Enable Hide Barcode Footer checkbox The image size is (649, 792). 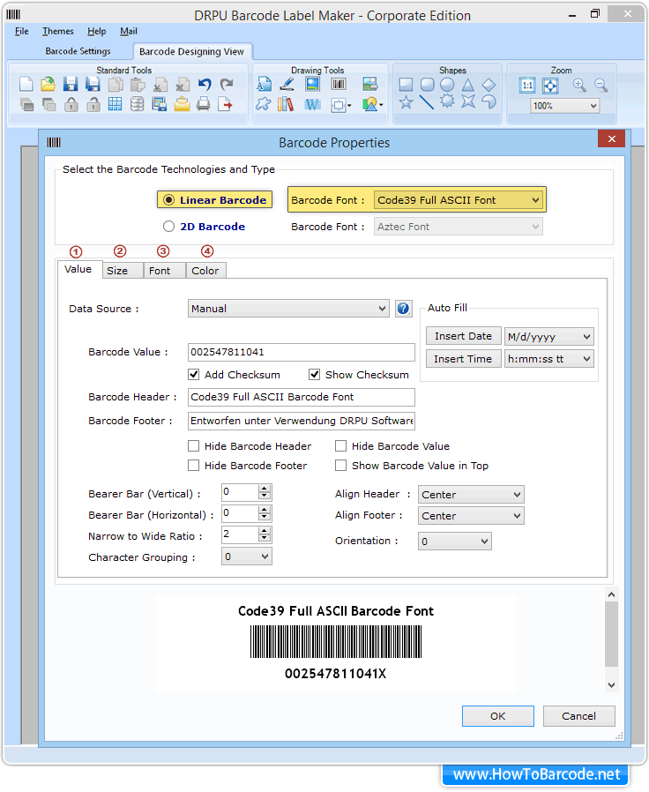[193, 465]
